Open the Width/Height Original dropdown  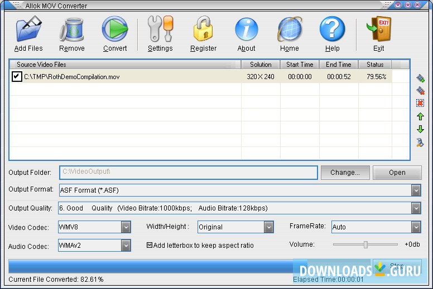coord(268,227)
